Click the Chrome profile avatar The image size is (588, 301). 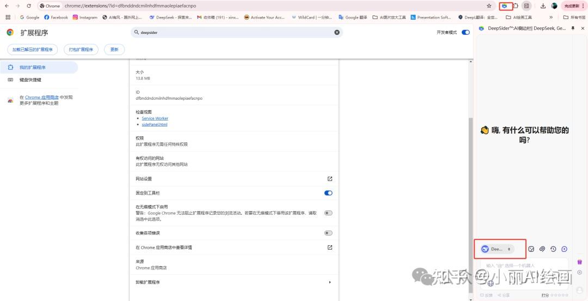pyautogui.click(x=554, y=6)
